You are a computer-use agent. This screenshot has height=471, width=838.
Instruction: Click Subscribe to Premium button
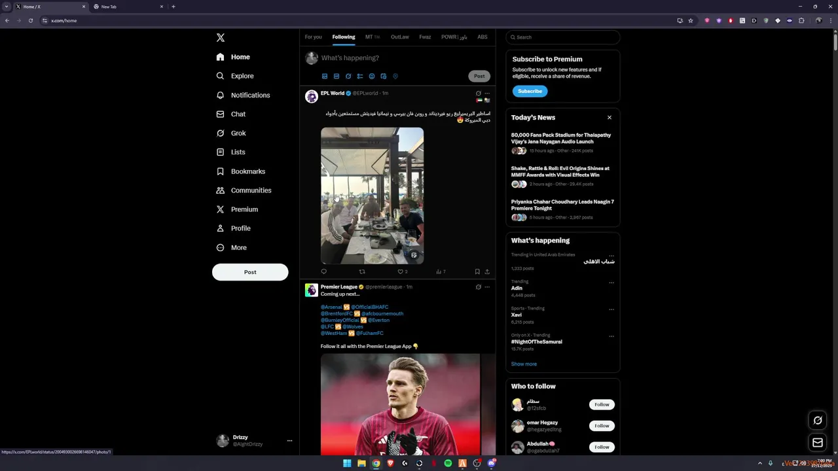(530, 92)
